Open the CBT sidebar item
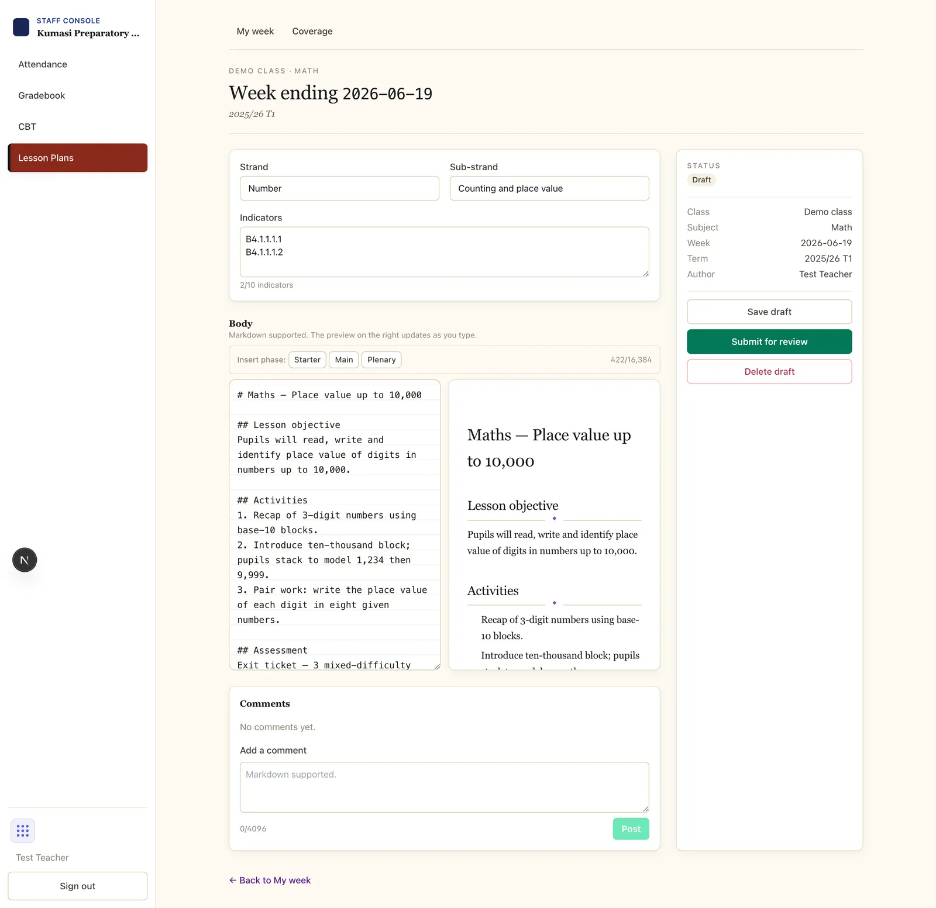This screenshot has height=908, width=936. click(x=77, y=127)
